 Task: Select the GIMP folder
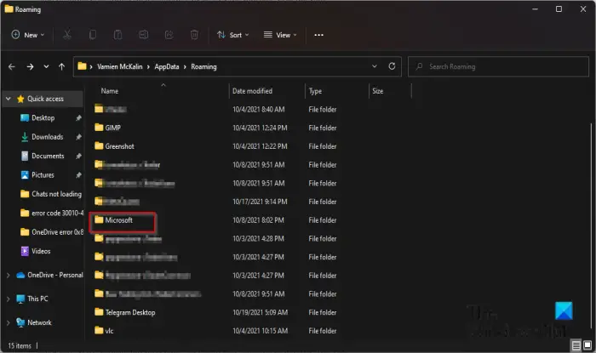(112, 128)
